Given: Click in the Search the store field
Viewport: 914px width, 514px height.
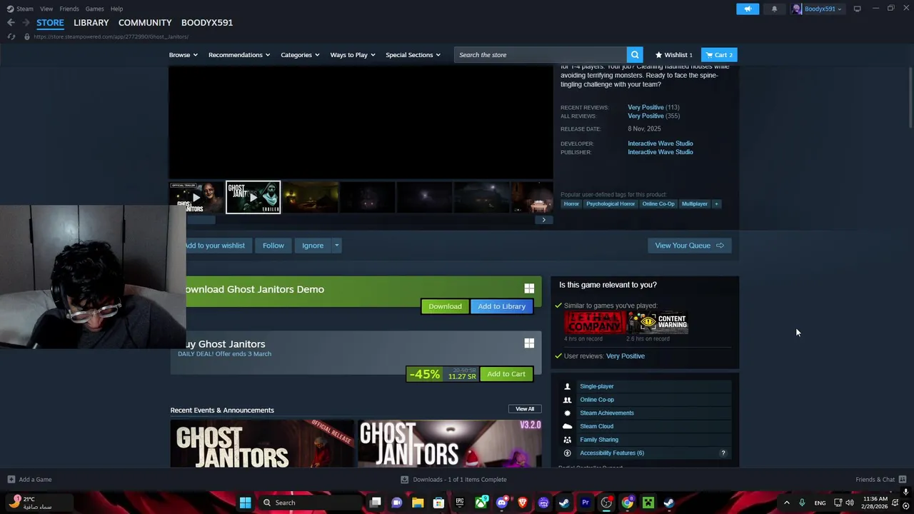Looking at the screenshot, I should point(541,55).
